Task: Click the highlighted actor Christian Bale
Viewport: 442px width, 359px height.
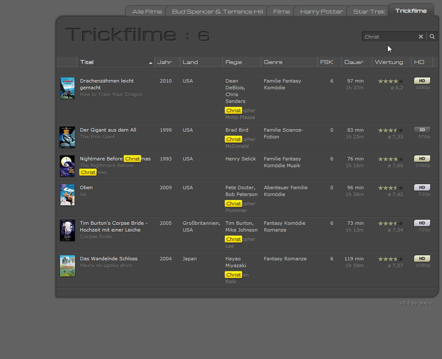Action: point(237,278)
